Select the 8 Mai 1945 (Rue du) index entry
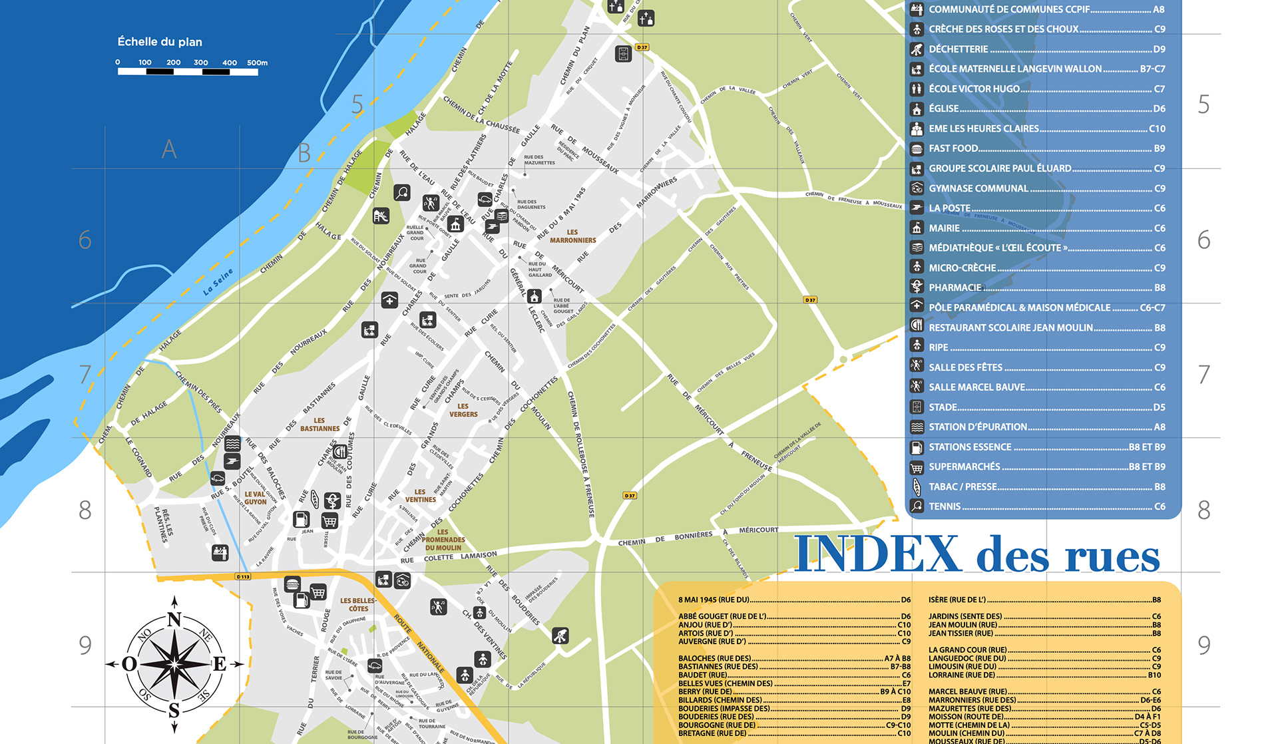Screen dimensions: 1278x744 (x=714, y=600)
